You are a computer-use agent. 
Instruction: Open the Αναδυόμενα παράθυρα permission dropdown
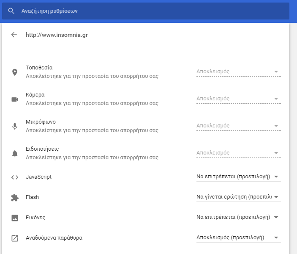(238, 237)
